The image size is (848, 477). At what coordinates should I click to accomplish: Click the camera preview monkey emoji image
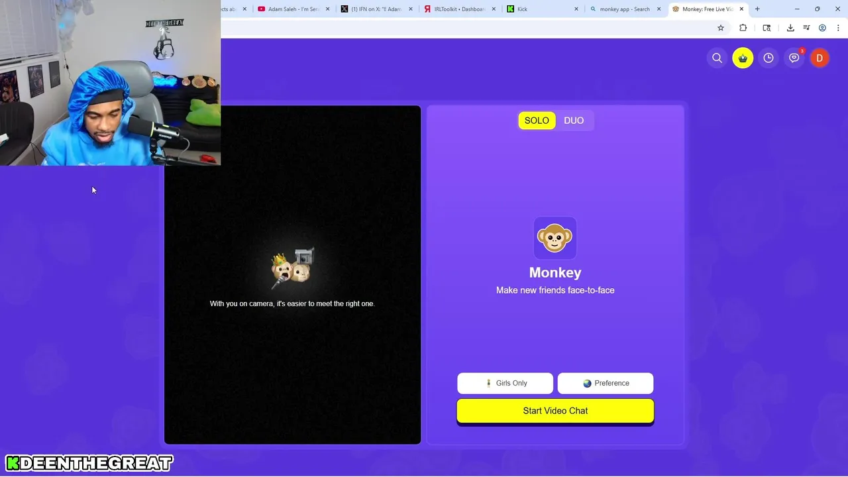292,268
